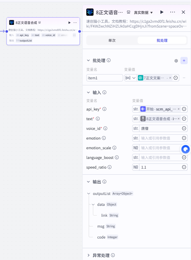This screenshot has height=260, width=191.
Task: Show info for text parameter
Action: (x=98, y=119)
